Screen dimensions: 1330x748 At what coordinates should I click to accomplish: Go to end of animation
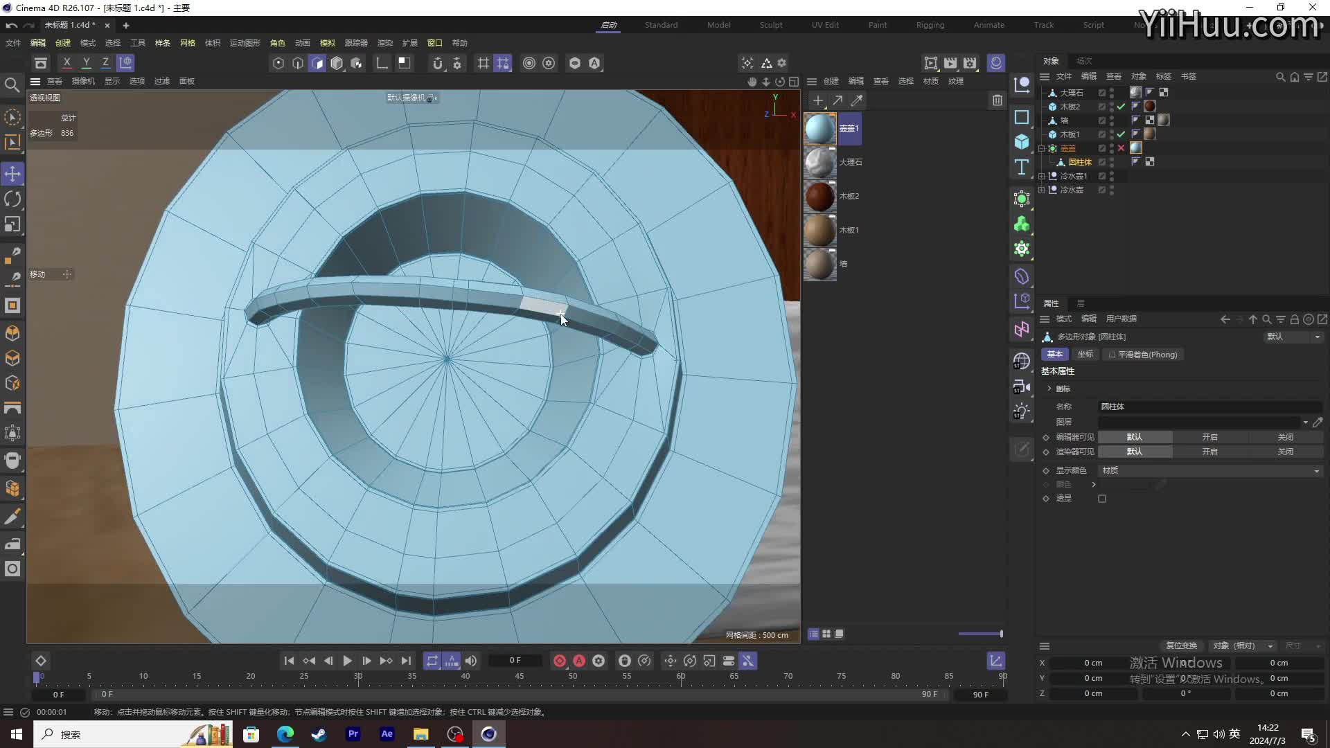407,661
